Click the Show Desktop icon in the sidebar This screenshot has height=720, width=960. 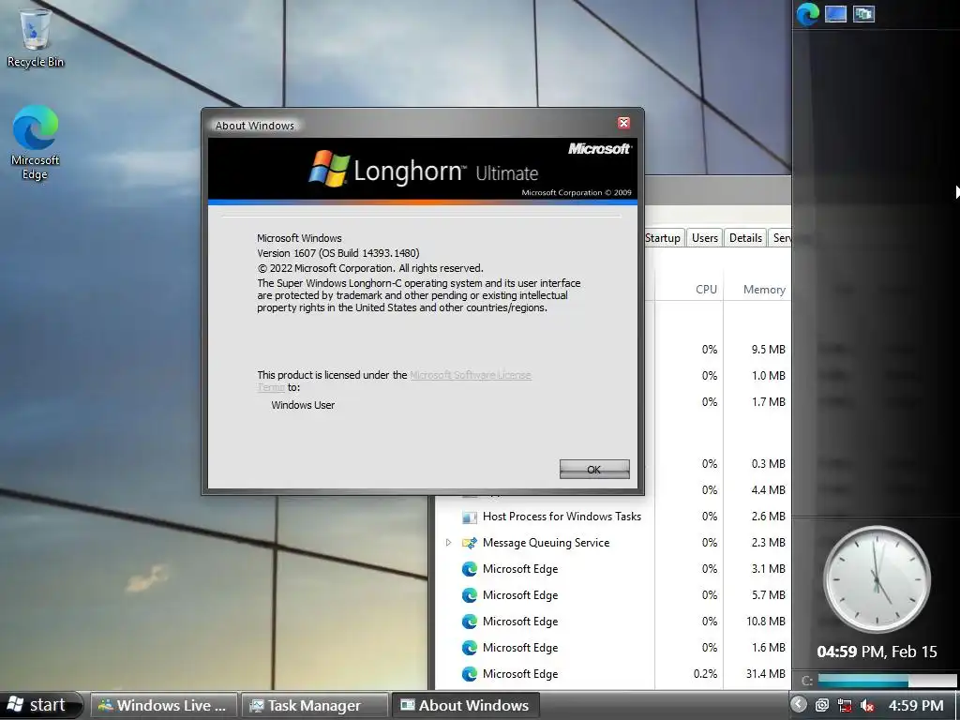click(835, 14)
